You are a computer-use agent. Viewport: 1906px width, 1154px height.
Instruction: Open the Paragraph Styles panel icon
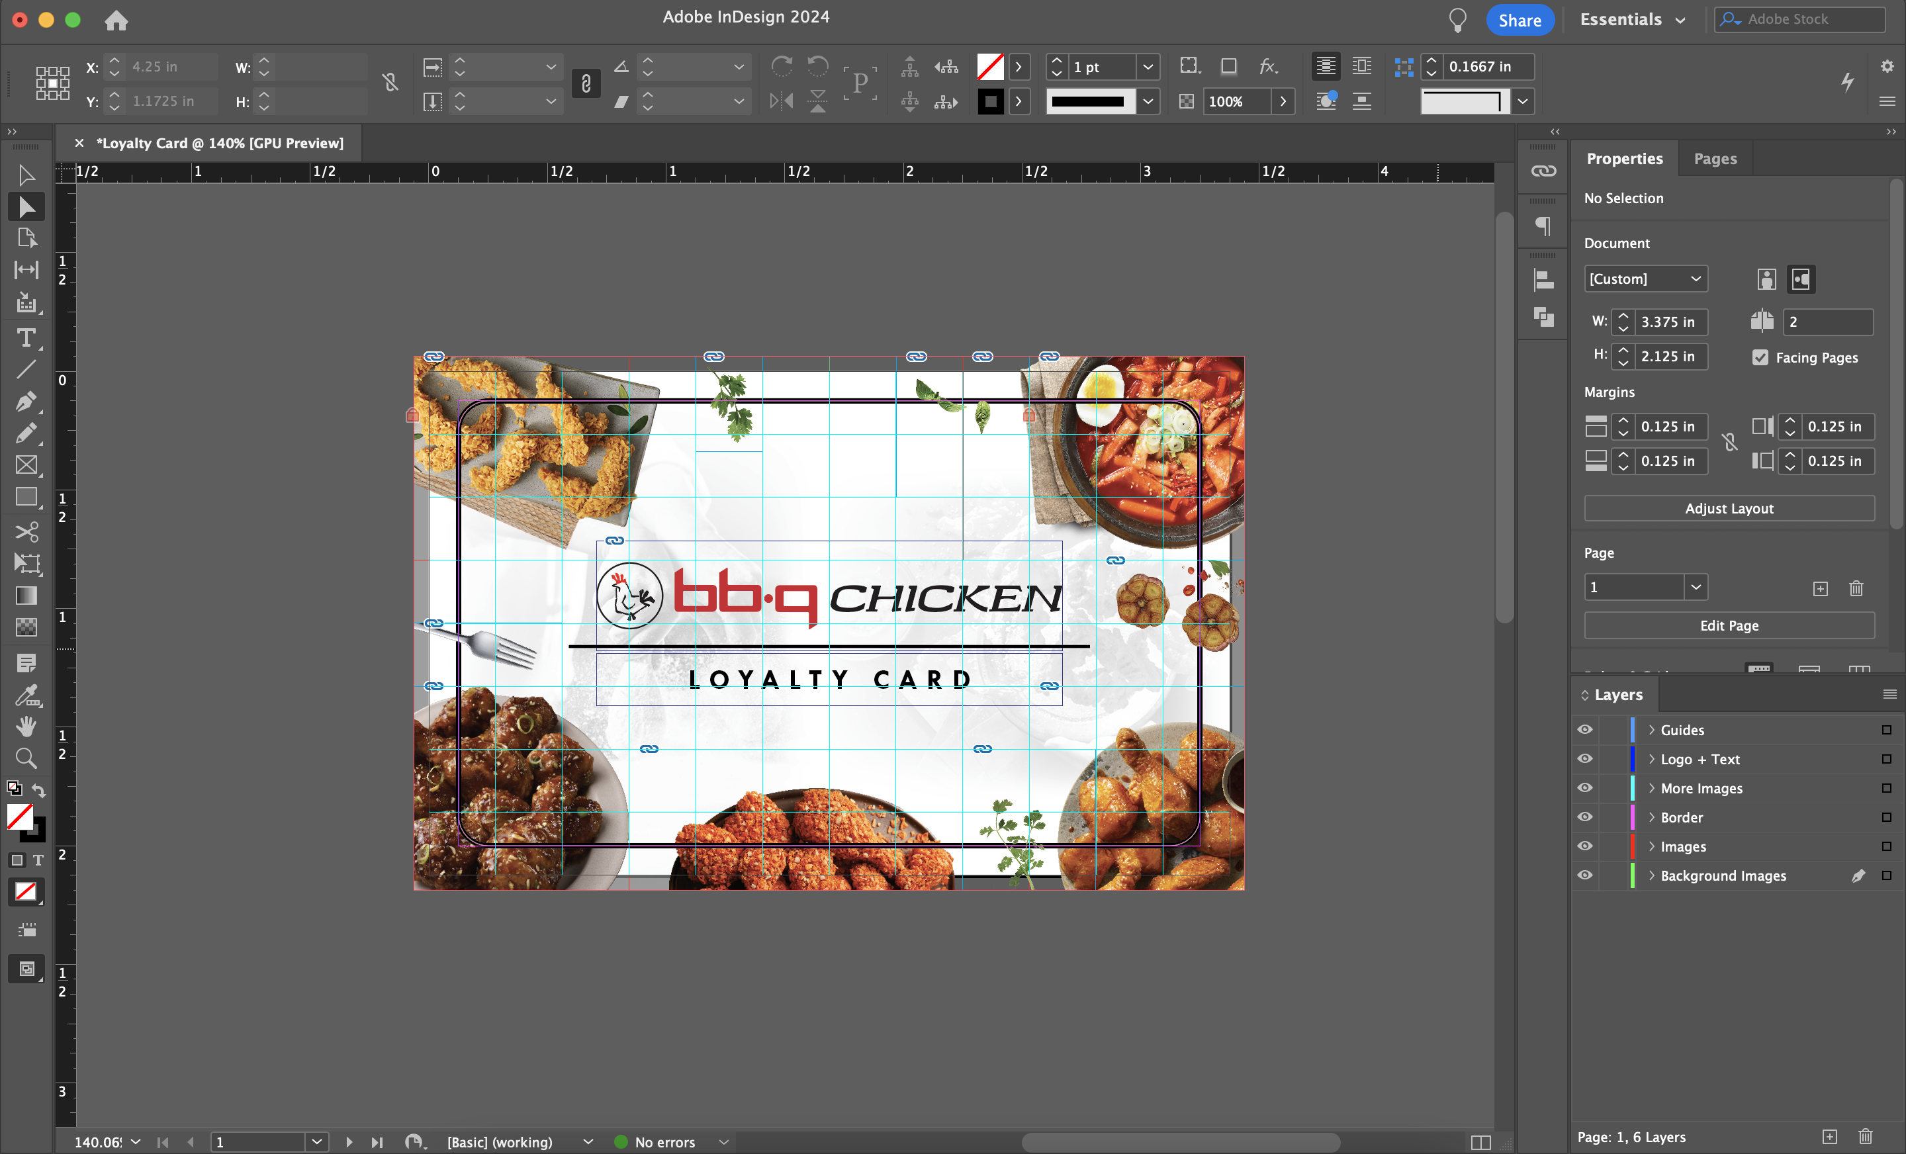(x=1543, y=226)
